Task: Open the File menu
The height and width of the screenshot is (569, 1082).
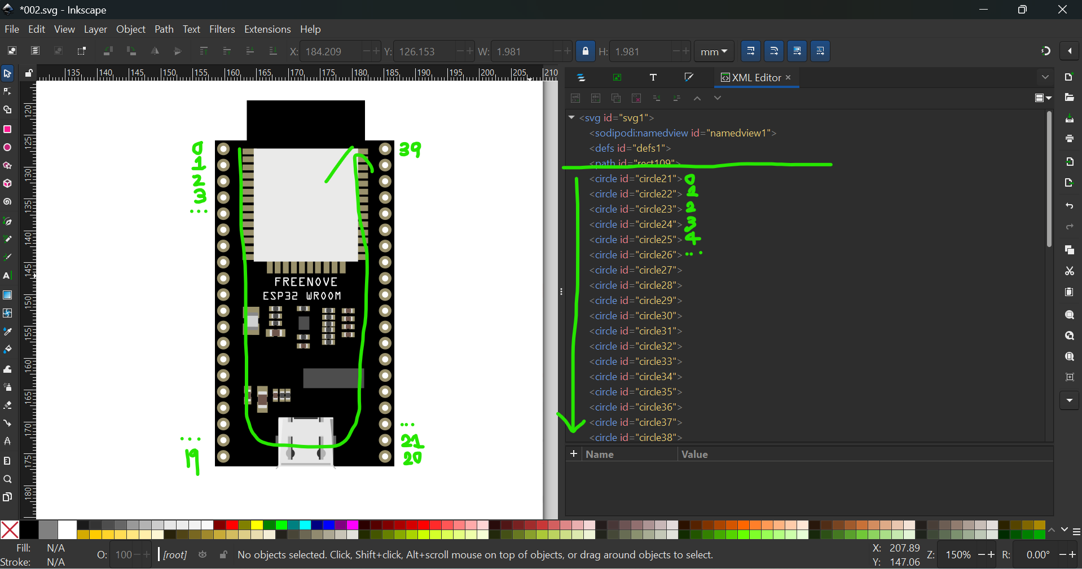Action: [x=12, y=29]
